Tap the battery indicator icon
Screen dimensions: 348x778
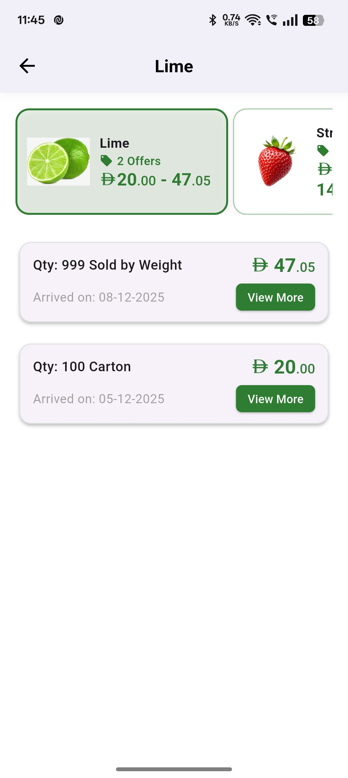tap(313, 20)
